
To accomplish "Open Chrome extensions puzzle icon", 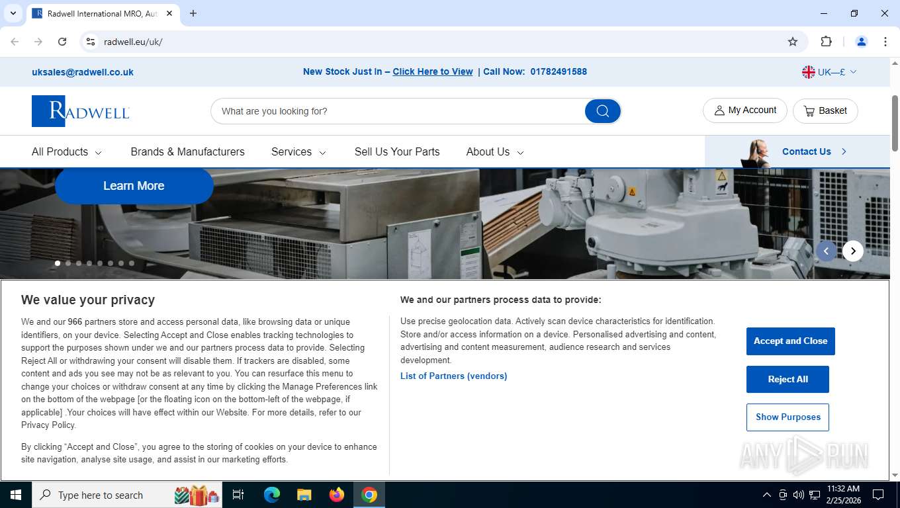I will point(826,42).
